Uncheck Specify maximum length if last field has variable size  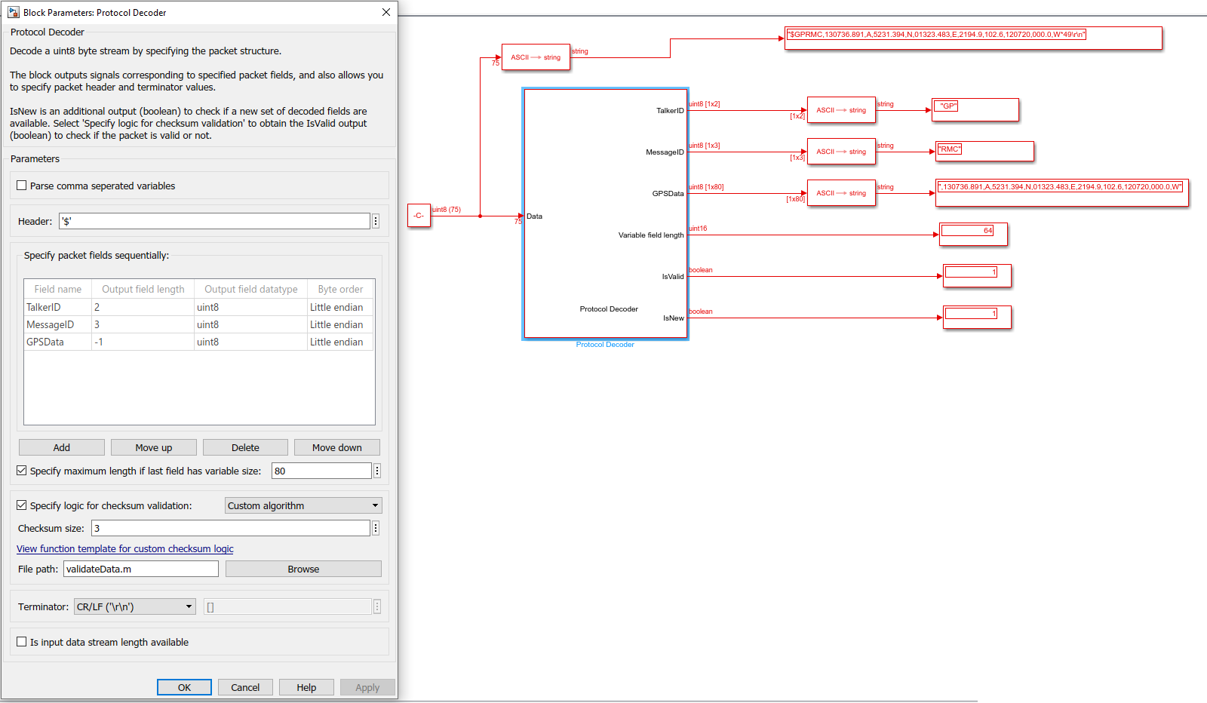[x=21, y=470]
